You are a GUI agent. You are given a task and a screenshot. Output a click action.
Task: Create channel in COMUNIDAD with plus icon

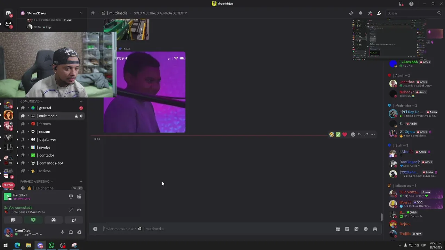pyautogui.click(x=81, y=101)
